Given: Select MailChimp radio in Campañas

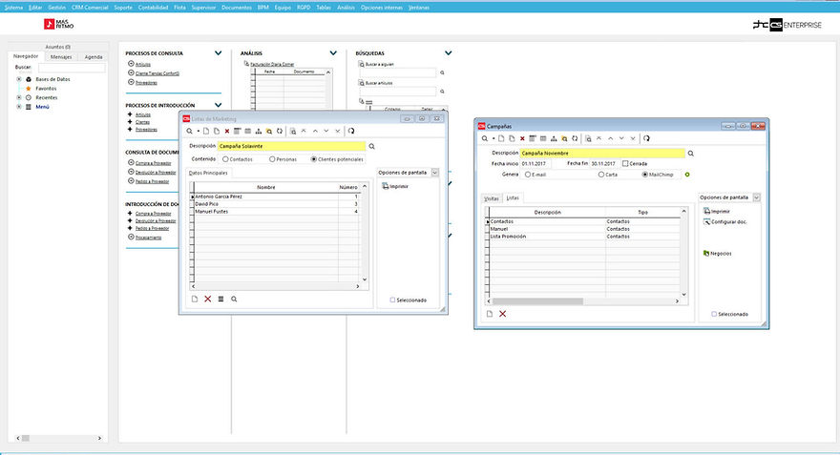Looking at the screenshot, I should 645,175.
